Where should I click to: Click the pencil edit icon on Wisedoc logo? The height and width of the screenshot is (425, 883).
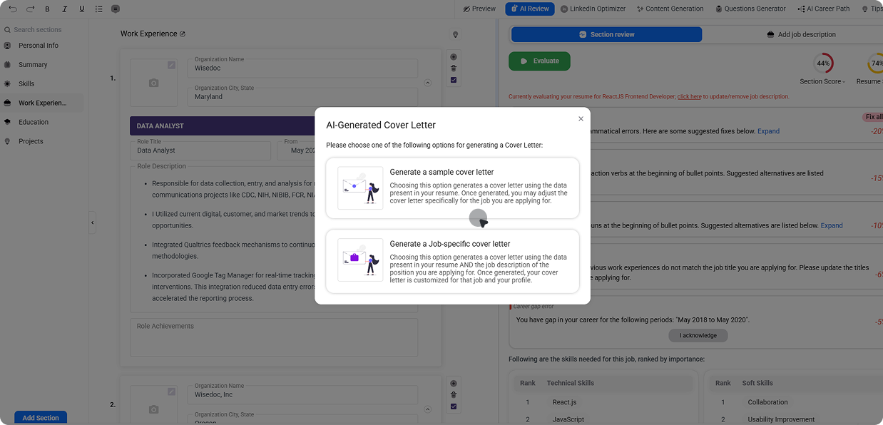tap(171, 65)
